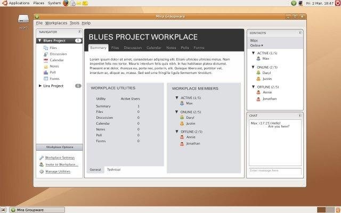The width and height of the screenshot is (341, 213).
Task: Select Annie's avatar in Workplace Members
Action: tap(182, 137)
